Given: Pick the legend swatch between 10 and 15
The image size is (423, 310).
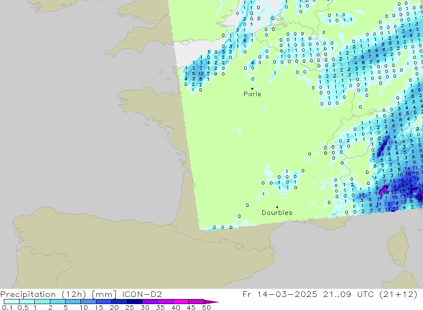Looking at the screenshot, I should tap(88, 302).
